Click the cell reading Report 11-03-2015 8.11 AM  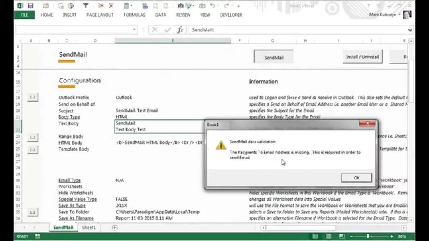pos(144,218)
